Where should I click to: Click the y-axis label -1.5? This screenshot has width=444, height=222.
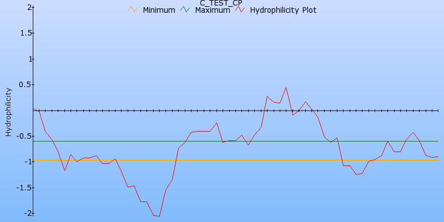pyautogui.click(x=24, y=188)
